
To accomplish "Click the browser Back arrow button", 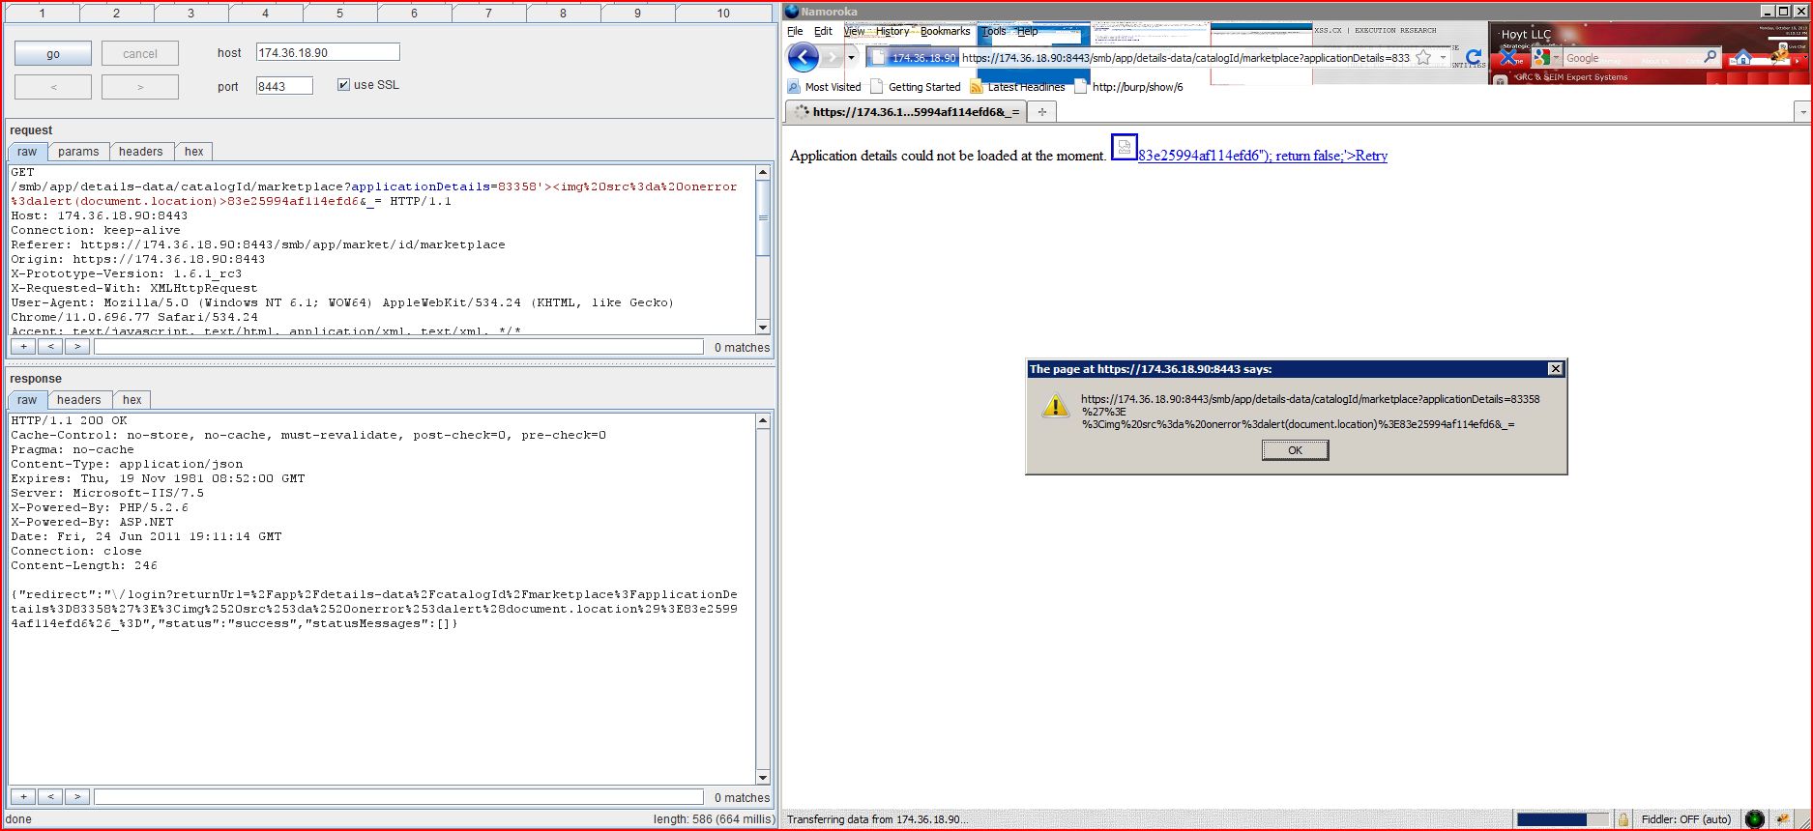I will coord(804,58).
